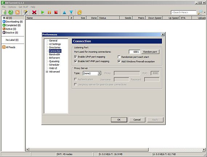Select Directories in preferences tree
The image size is (207, 157).
54,48
